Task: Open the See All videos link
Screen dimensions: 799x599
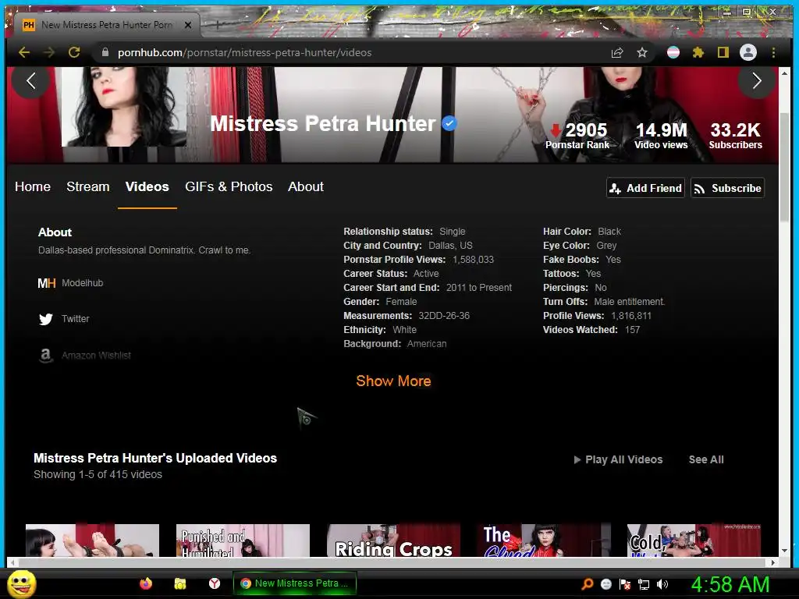Action: (x=706, y=459)
